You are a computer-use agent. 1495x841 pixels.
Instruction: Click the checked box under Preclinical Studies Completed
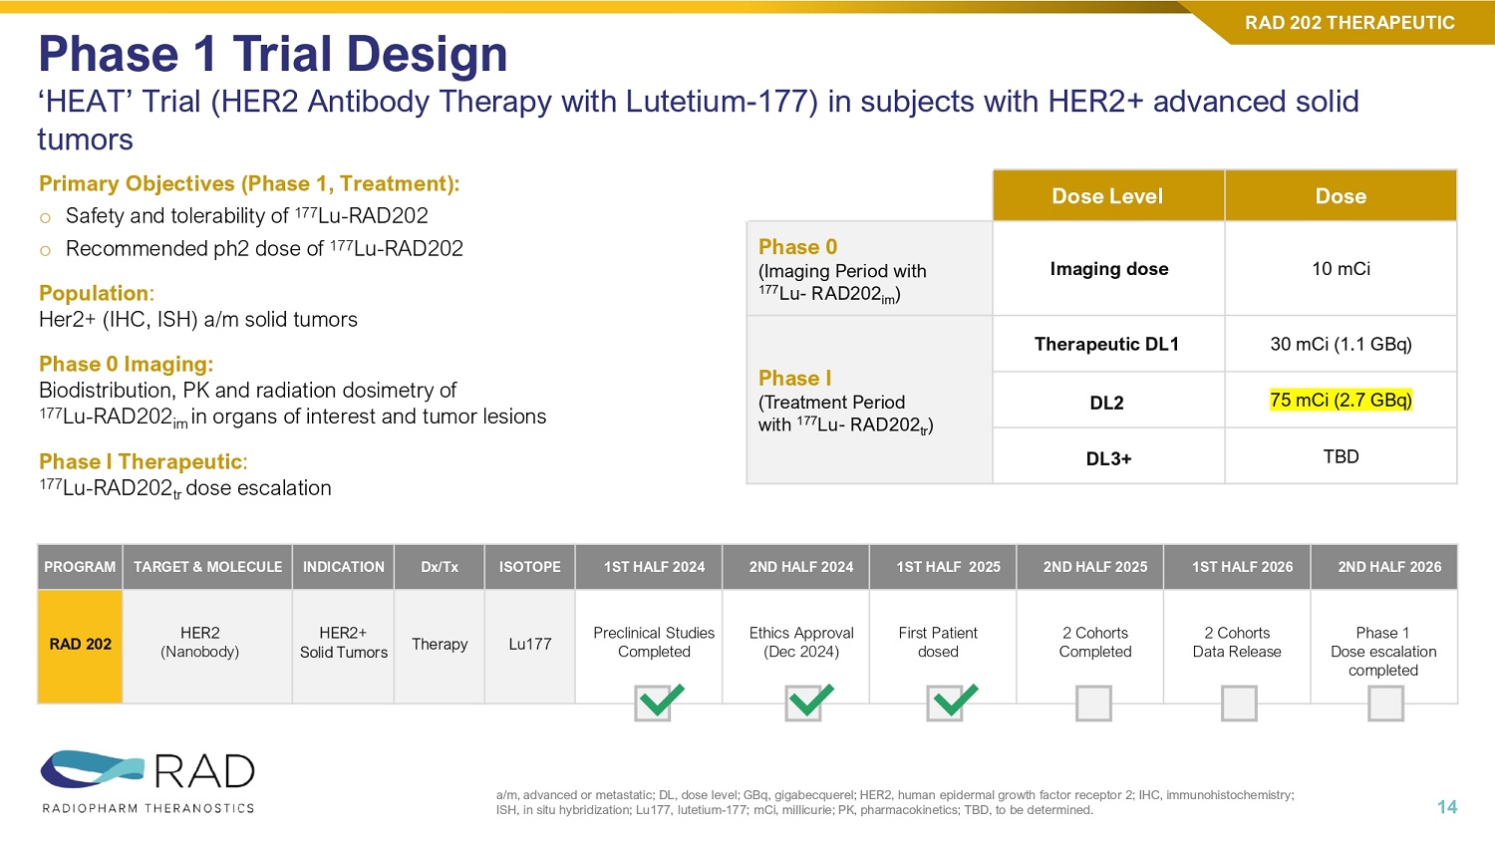pyautogui.click(x=655, y=703)
